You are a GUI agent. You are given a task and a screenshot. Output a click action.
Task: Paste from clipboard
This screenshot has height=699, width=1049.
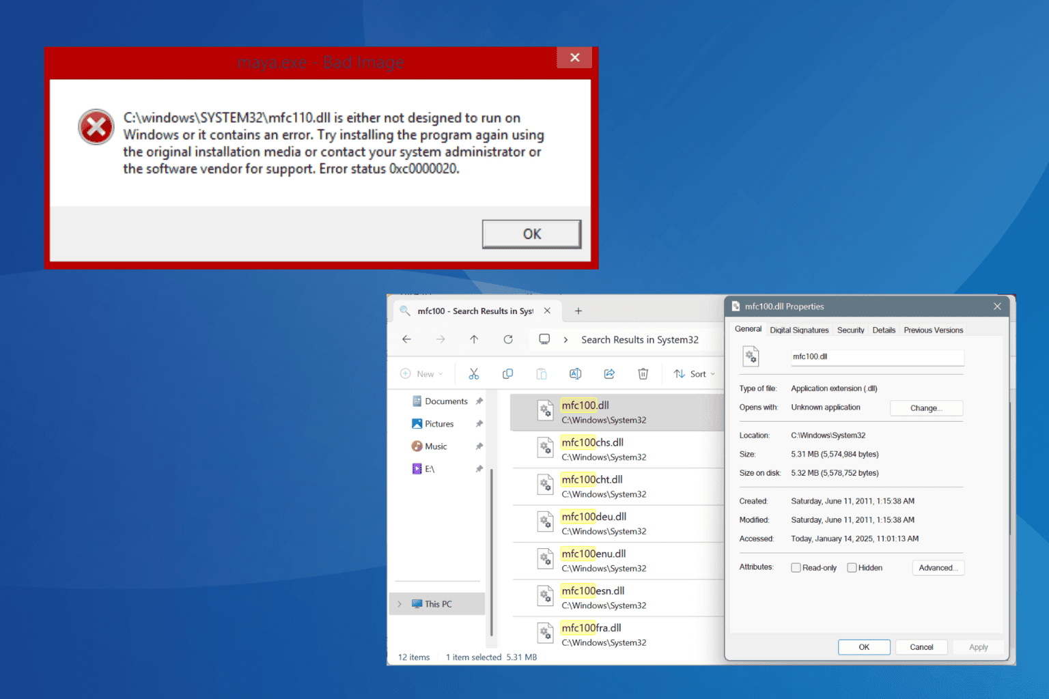pos(542,374)
